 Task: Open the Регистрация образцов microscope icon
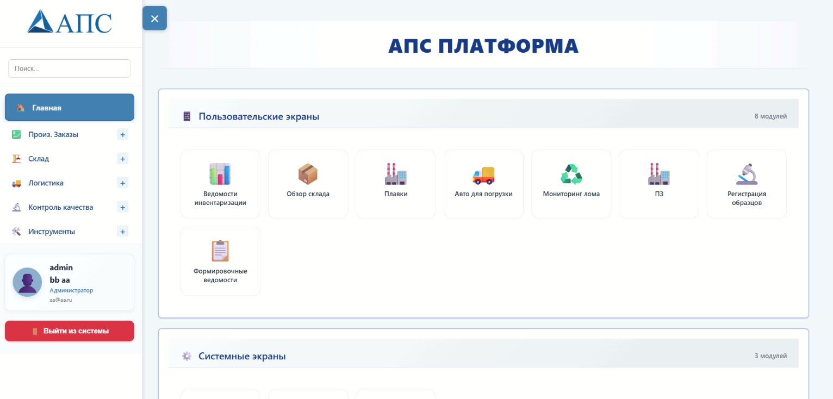(747, 174)
